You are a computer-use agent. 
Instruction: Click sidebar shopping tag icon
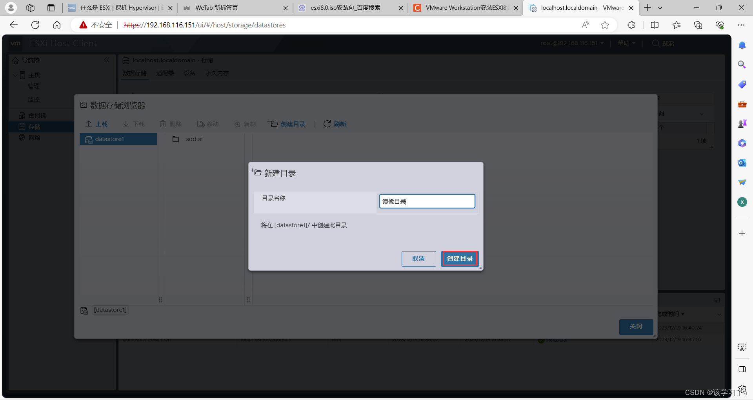pyautogui.click(x=742, y=84)
